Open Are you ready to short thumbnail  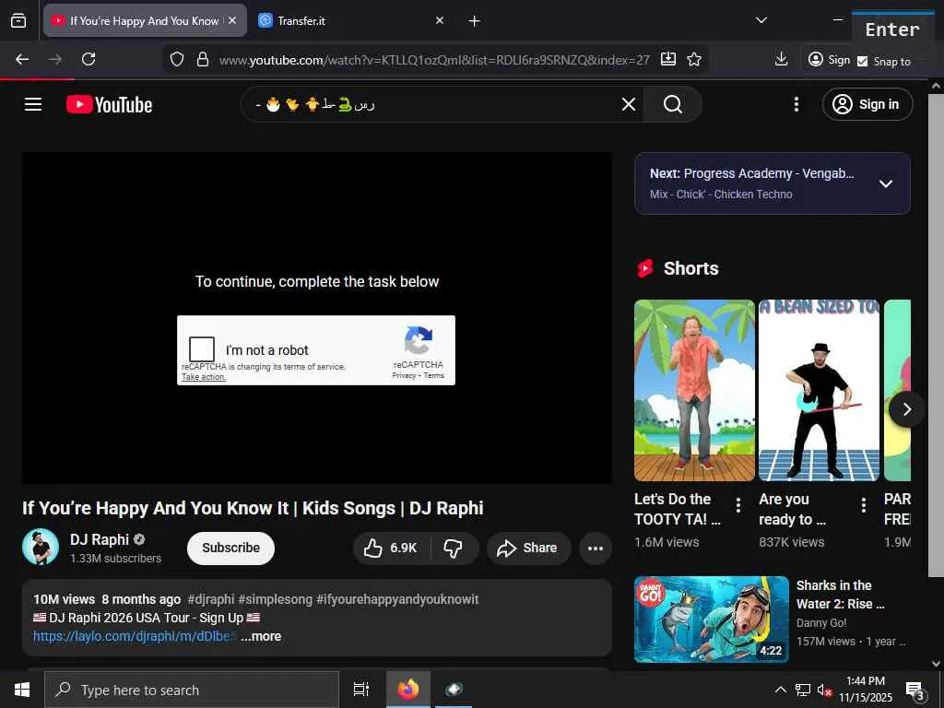[x=819, y=390]
